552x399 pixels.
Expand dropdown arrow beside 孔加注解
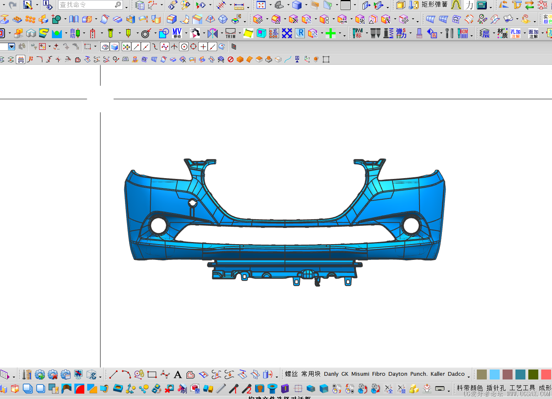coord(524,33)
